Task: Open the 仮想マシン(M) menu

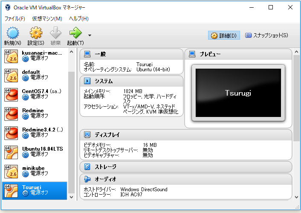Action: pos(47,19)
